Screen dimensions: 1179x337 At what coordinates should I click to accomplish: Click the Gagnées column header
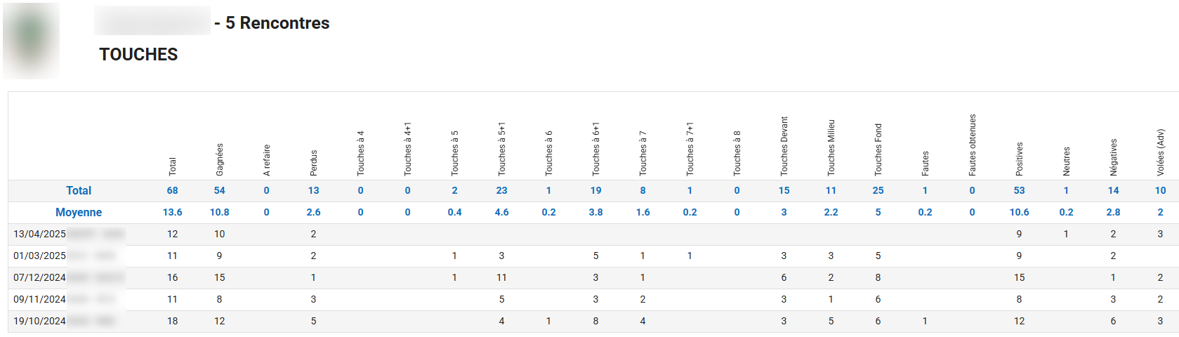pos(220,159)
